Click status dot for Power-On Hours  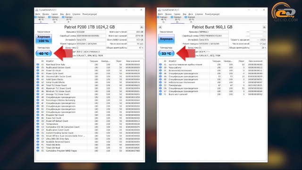click(x=38, y=70)
